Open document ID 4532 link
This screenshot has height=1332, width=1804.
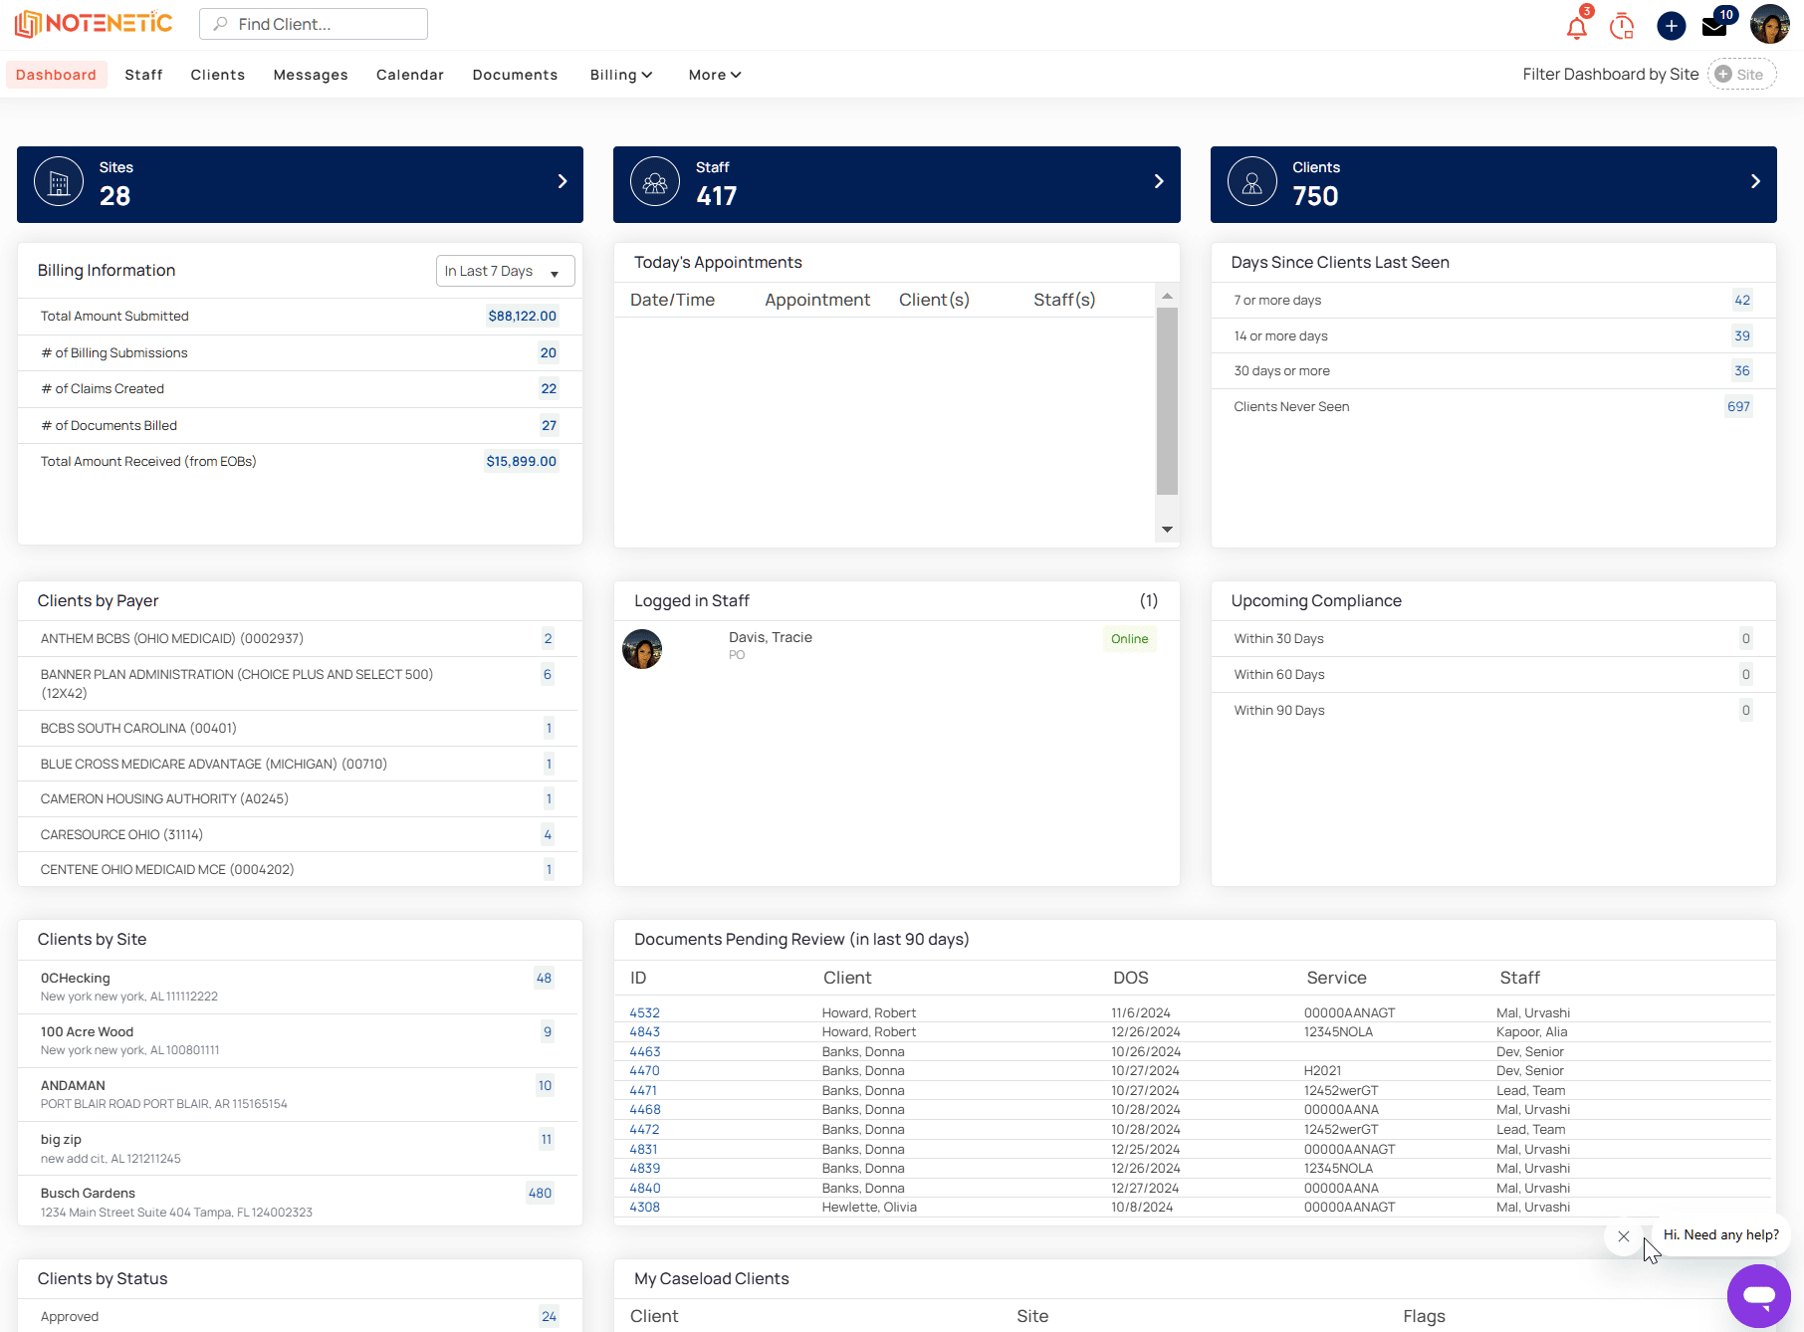644,1012
